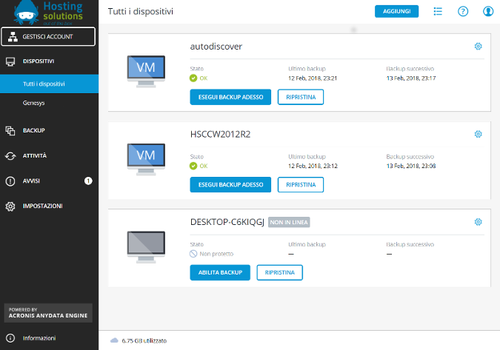Image resolution: width=500 pixels, height=350 pixels.
Task: Click HSCCW2012R2 last backup 12 Feb, 2018, 23:12
Action: click(313, 166)
